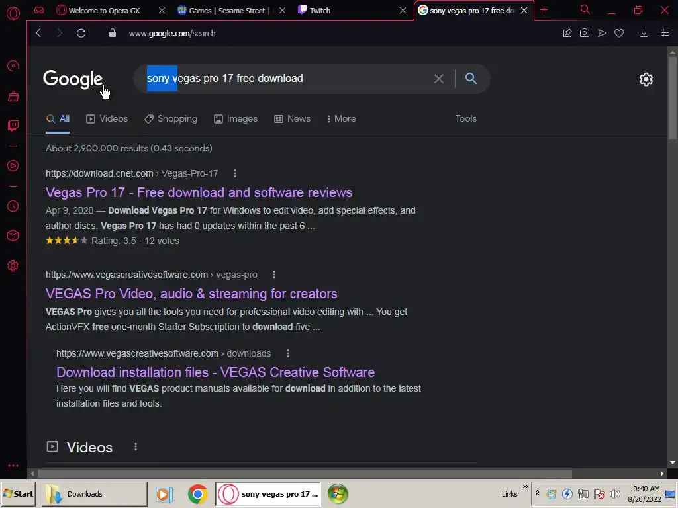This screenshot has width=678, height=508.
Task: Expand the taskbar Links chevron
Action: tap(525, 487)
